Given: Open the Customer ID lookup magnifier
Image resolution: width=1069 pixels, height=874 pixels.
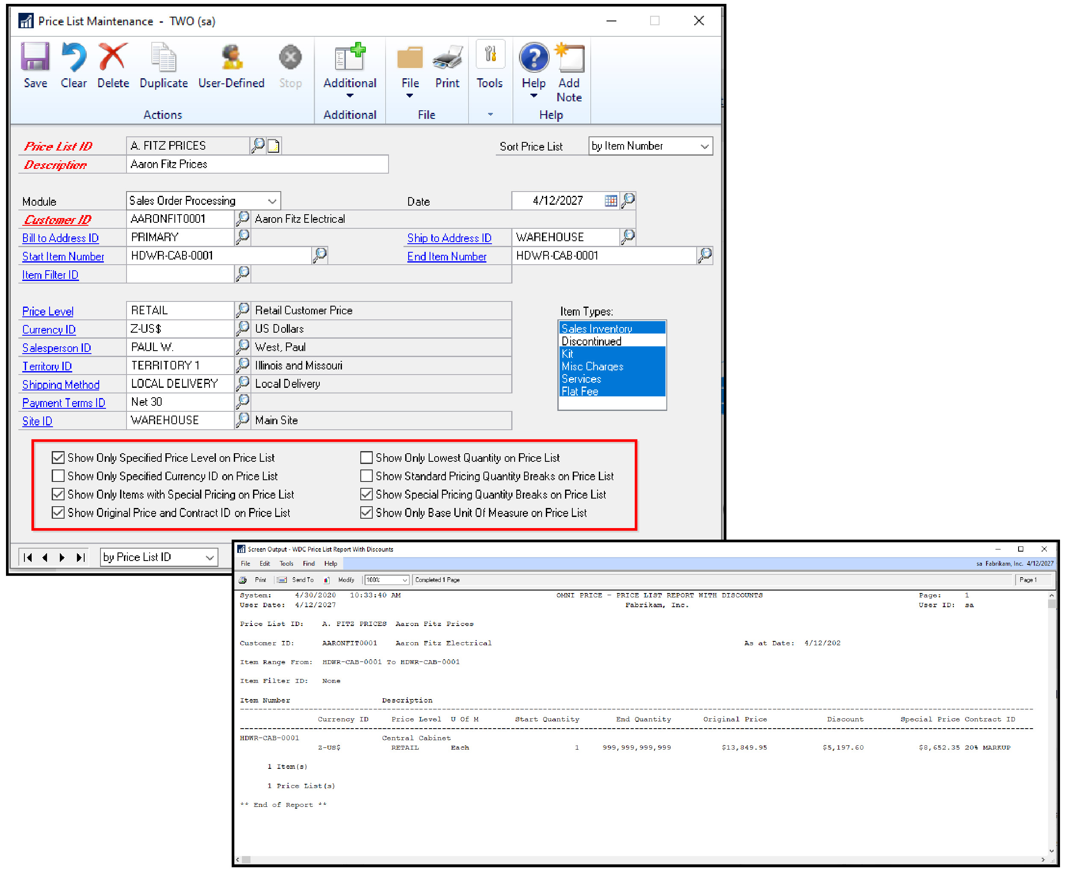Looking at the screenshot, I should [x=243, y=218].
